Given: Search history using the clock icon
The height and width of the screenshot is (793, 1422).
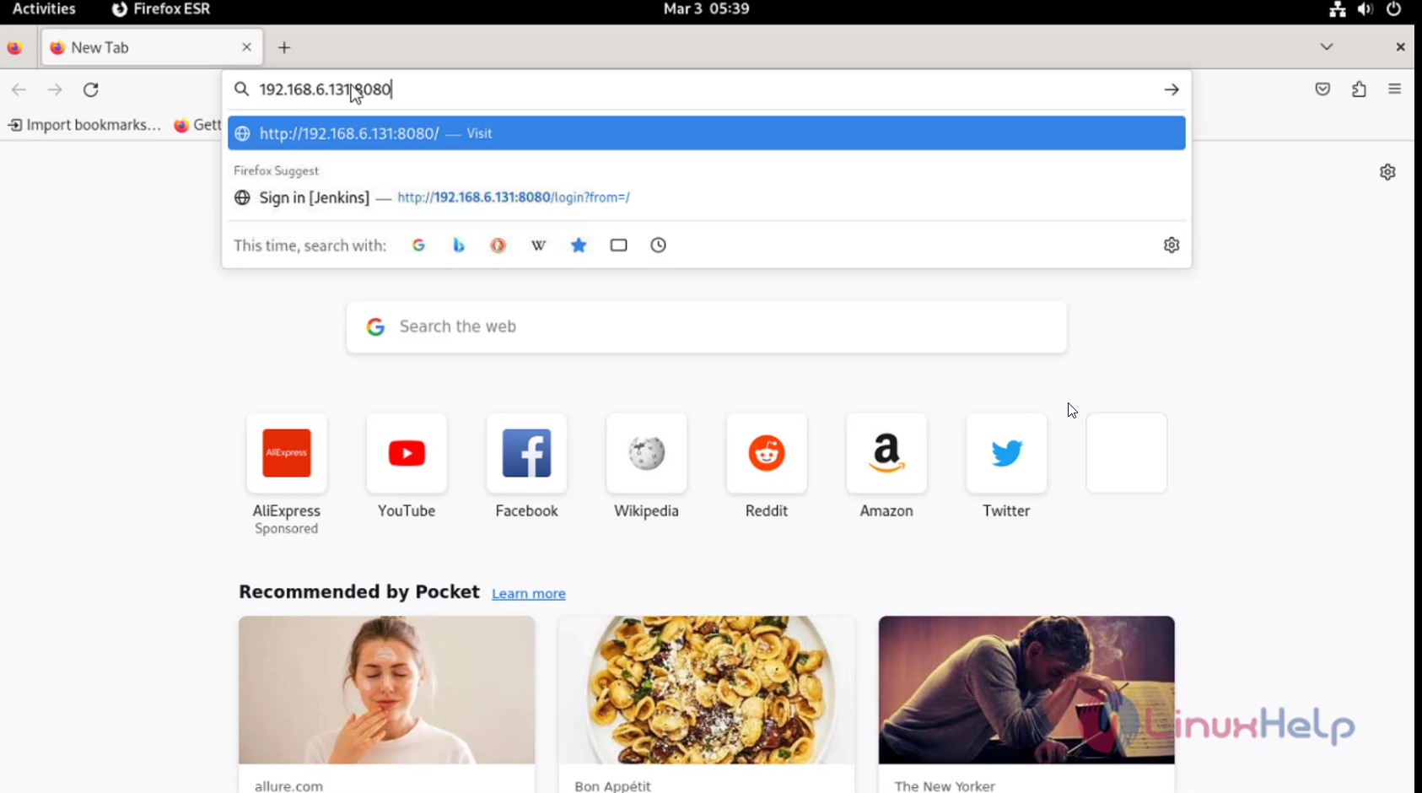Looking at the screenshot, I should [659, 245].
